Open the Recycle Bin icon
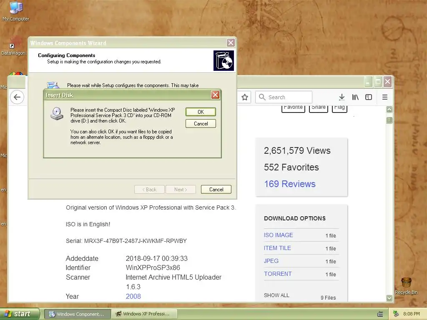 [x=406, y=286]
